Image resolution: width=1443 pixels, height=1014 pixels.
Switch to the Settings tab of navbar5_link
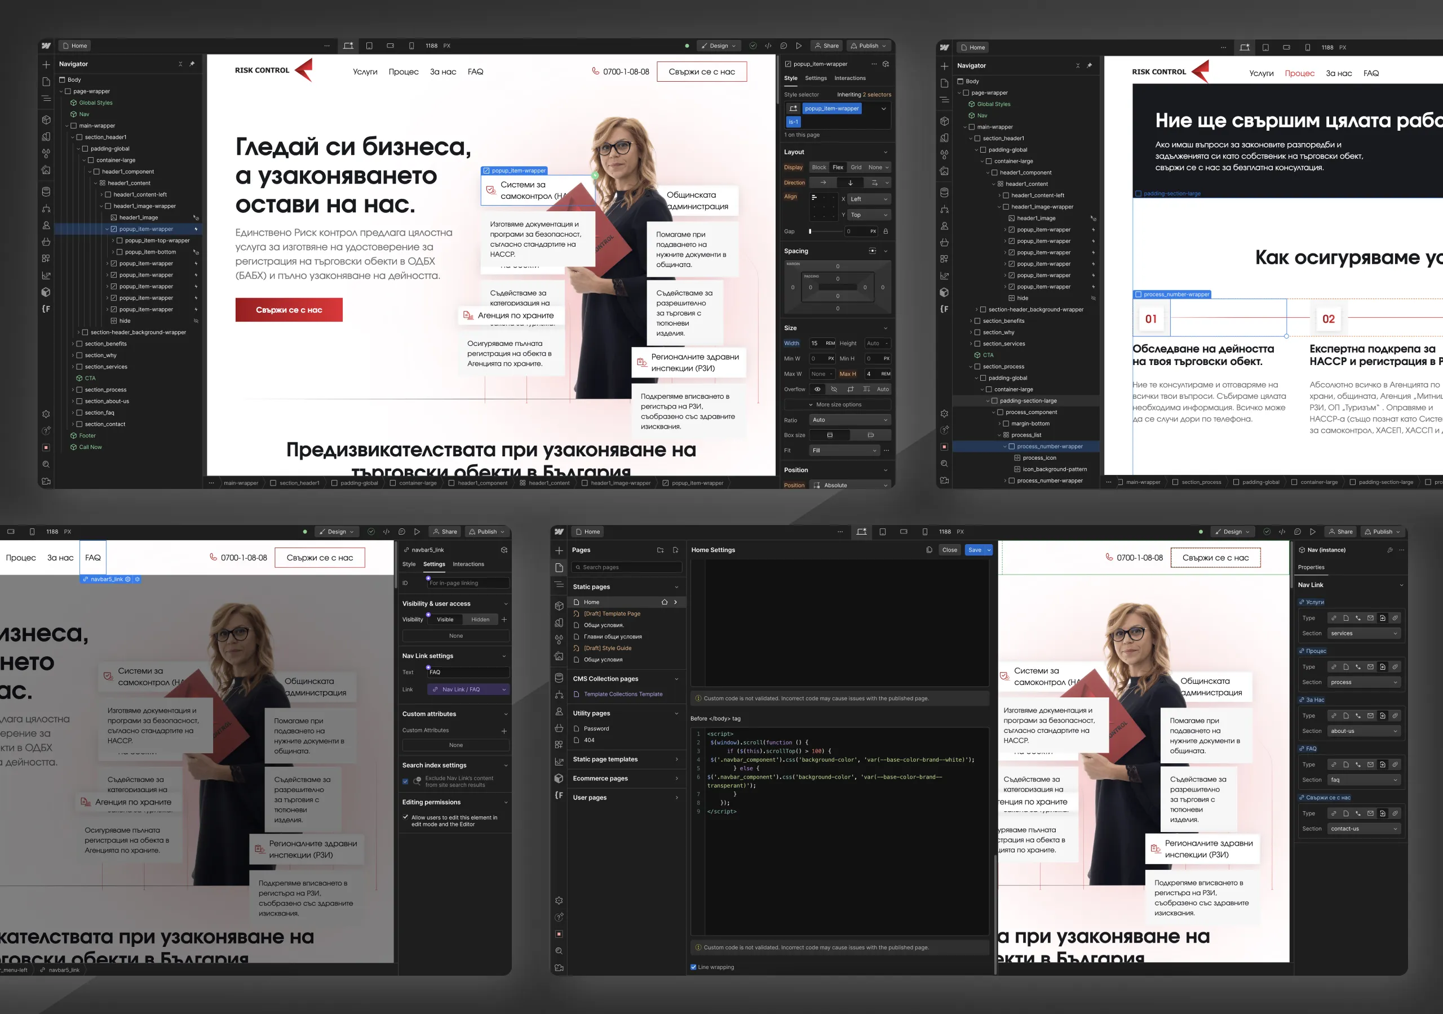[433, 564]
